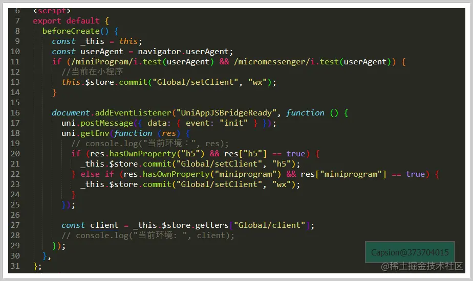Click line number 18 in the gutter
473x281 pixels.
coord(15,133)
